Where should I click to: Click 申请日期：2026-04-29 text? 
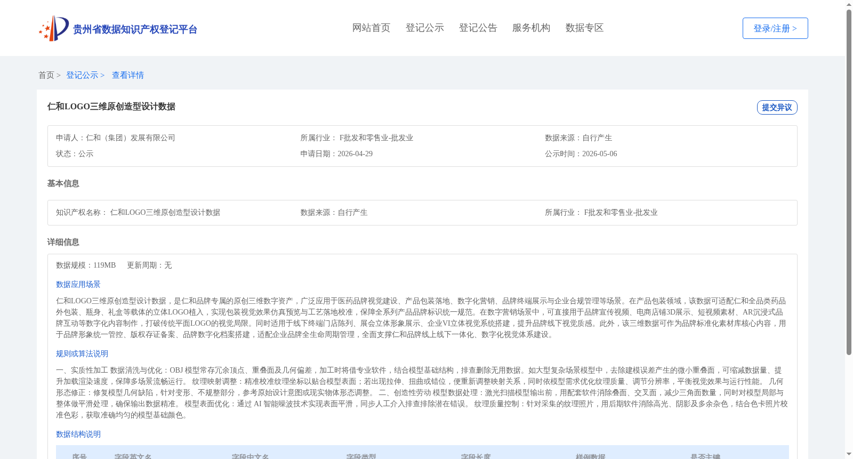click(x=336, y=154)
